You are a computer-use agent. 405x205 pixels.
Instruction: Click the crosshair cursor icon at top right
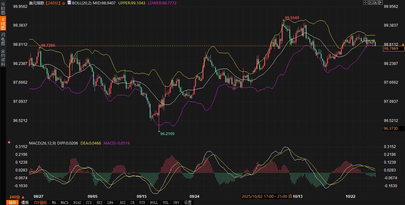click(x=365, y=3)
